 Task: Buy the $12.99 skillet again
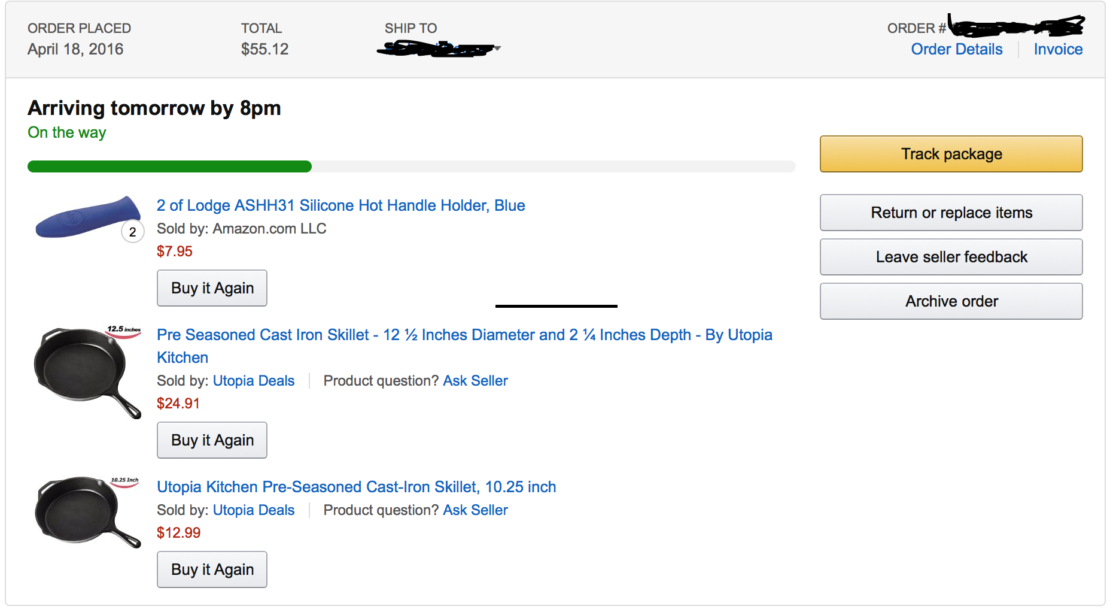[x=212, y=569]
